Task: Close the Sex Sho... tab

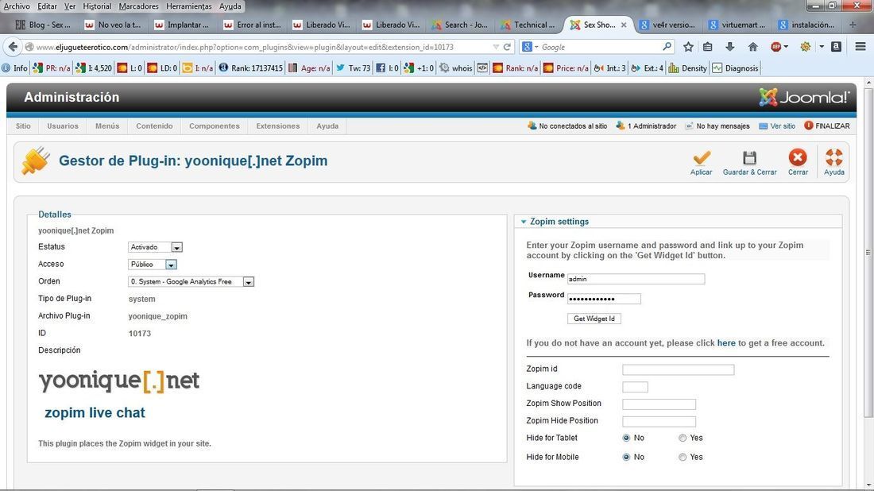Action: coord(624,25)
